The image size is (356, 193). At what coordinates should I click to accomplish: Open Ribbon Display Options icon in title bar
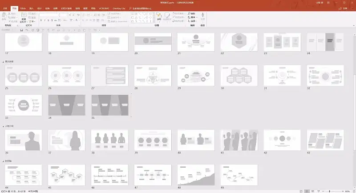(x=328, y=3)
